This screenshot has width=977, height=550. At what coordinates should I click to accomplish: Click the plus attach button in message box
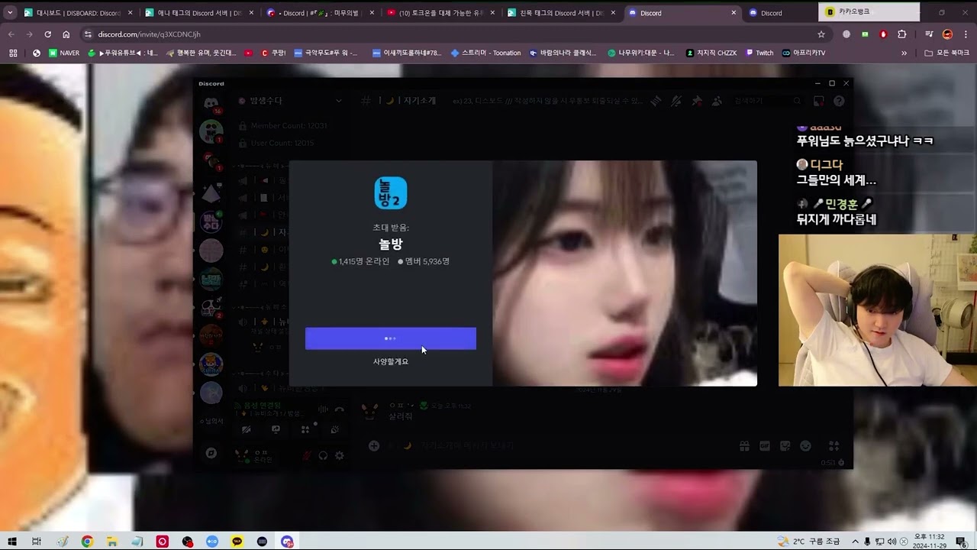pos(374,445)
